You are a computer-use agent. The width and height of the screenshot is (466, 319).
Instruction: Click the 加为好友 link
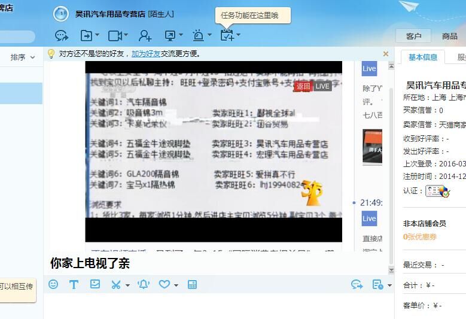pos(146,54)
